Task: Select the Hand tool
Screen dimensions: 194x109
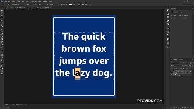Action: click(x=2, y=58)
